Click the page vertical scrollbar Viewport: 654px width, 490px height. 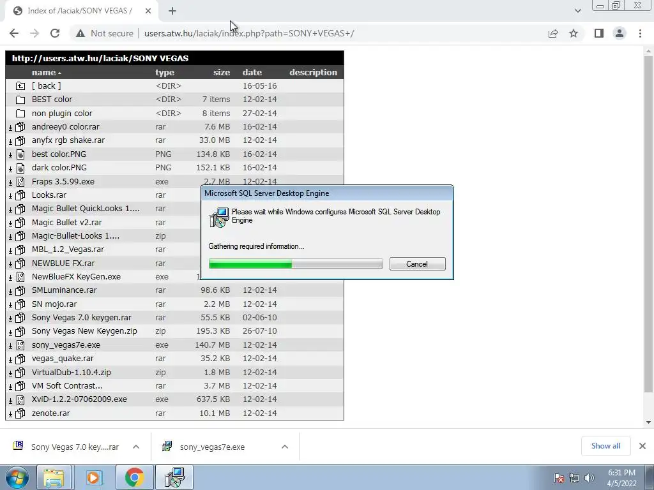point(648,224)
